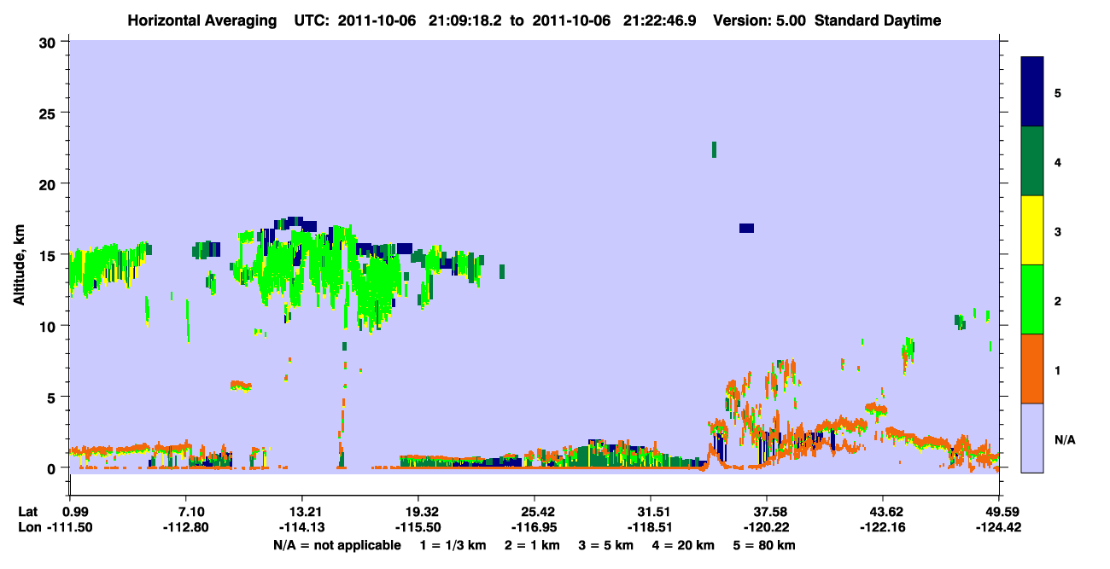
Task: Click longitude value -118.51
Action: 651,527
